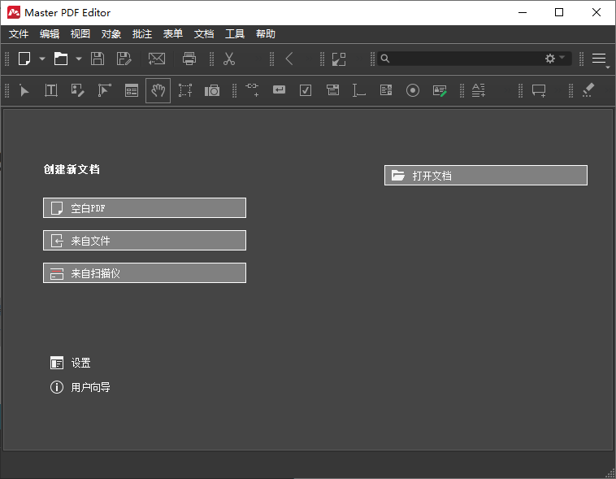Screen dimensions: 616x479
Task: Open the 工具 menu
Action: 235,34
